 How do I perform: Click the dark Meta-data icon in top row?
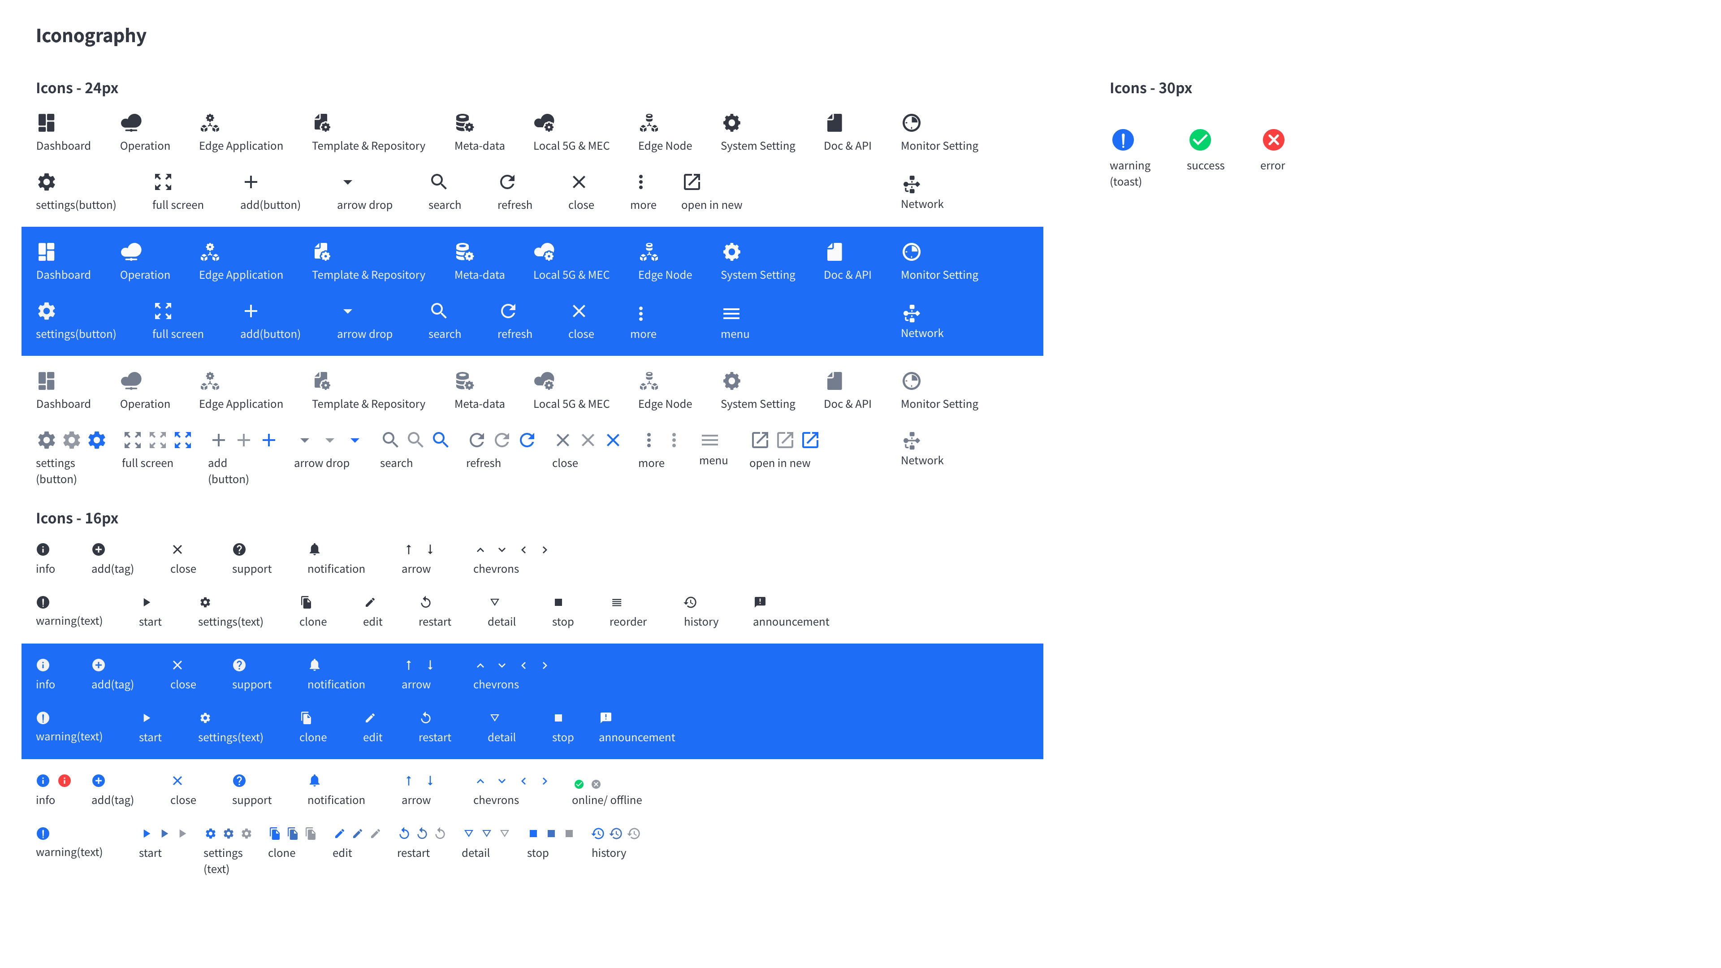pos(464,123)
